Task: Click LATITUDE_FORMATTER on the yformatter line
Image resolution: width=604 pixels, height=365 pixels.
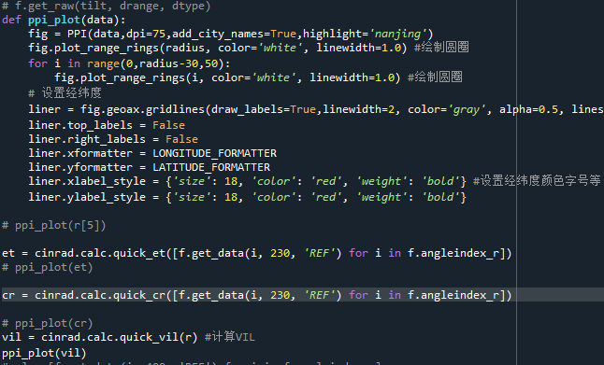Action: pyautogui.click(x=211, y=167)
